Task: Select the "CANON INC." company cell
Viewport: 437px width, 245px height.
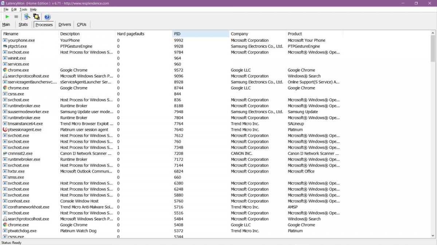Action: 241,154
